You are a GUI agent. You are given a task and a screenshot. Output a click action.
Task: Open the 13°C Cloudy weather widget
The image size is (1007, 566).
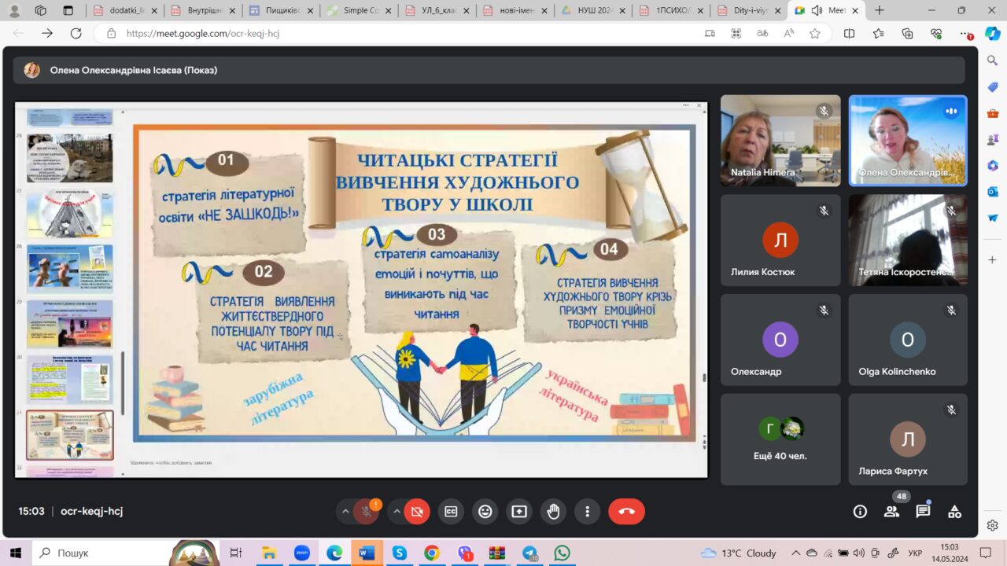point(739,553)
